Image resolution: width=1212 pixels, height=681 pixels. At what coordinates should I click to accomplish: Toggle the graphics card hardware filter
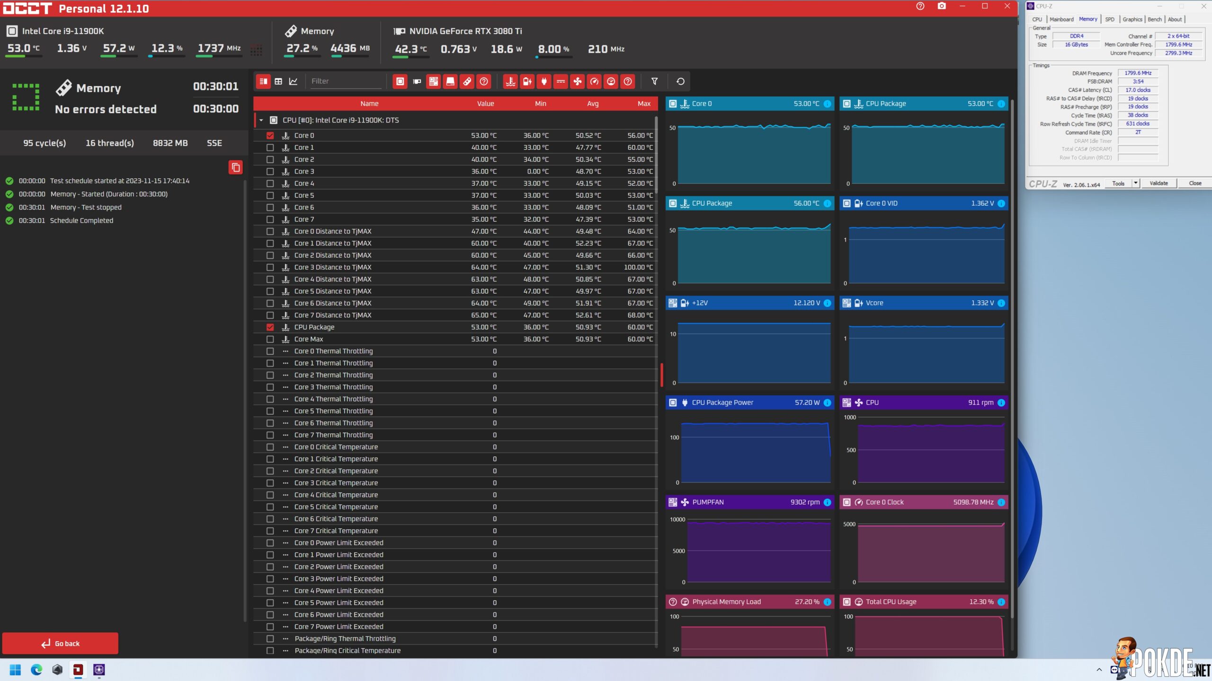pos(417,81)
